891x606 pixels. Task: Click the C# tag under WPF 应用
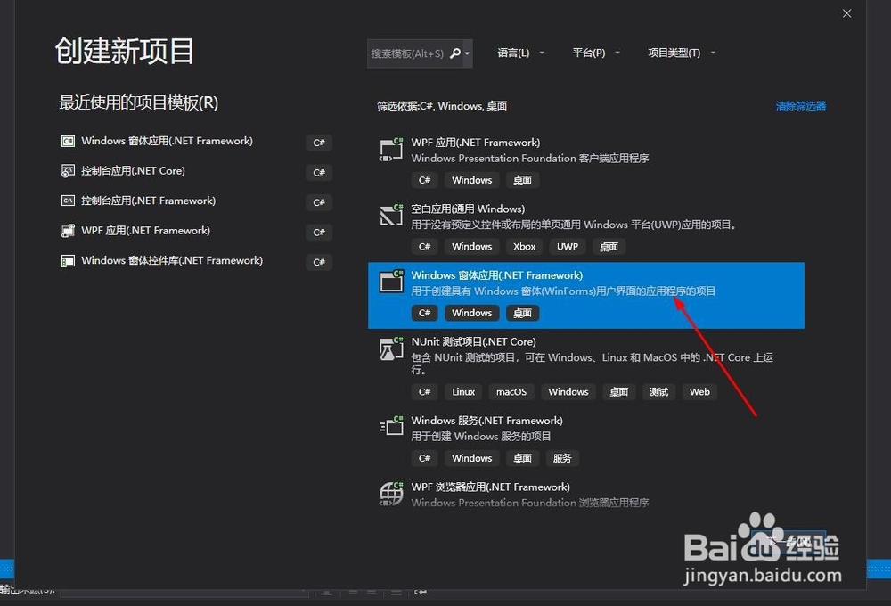pos(424,179)
